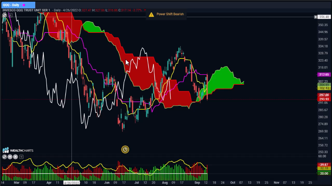
Task: Click the Power Shift Bearish warning icon
Action: pos(151,15)
